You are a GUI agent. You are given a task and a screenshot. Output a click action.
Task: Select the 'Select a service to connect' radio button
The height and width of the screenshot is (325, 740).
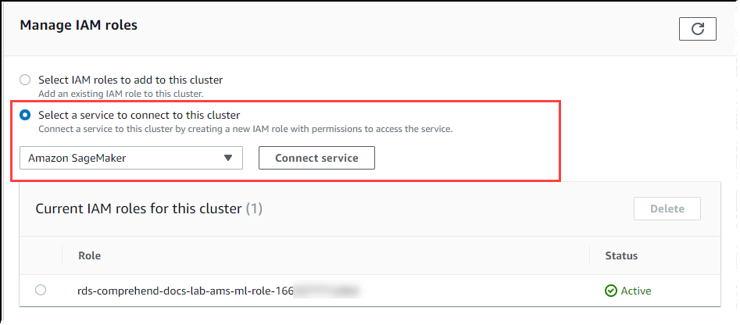tap(26, 115)
